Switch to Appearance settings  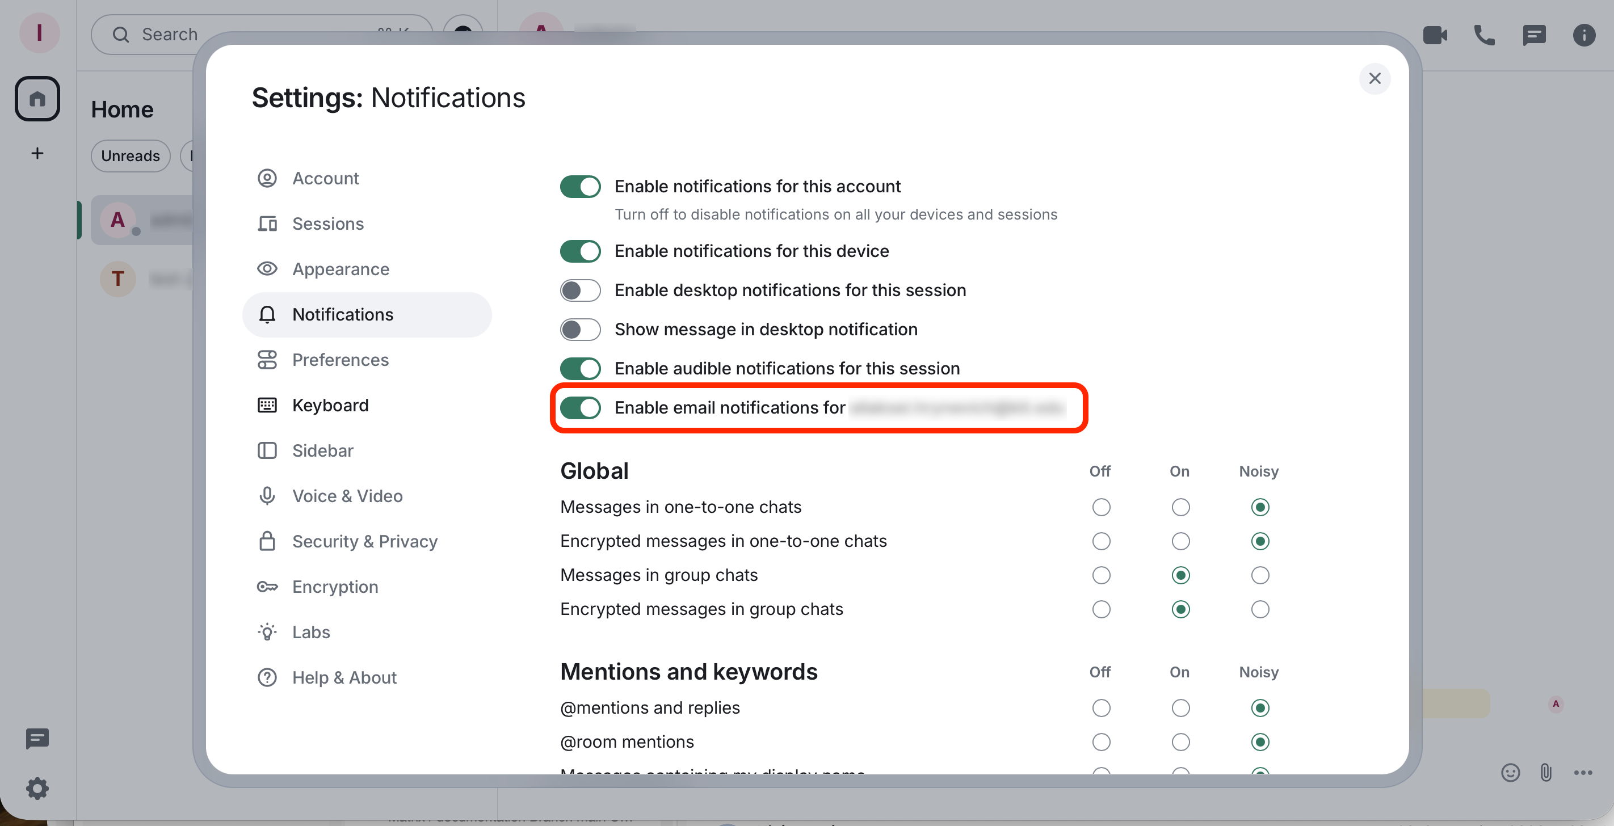coord(367,269)
